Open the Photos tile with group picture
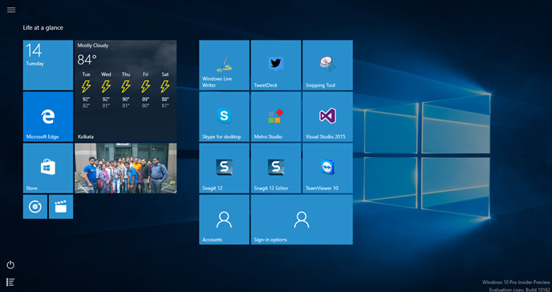The width and height of the screenshot is (552, 292). click(x=126, y=168)
